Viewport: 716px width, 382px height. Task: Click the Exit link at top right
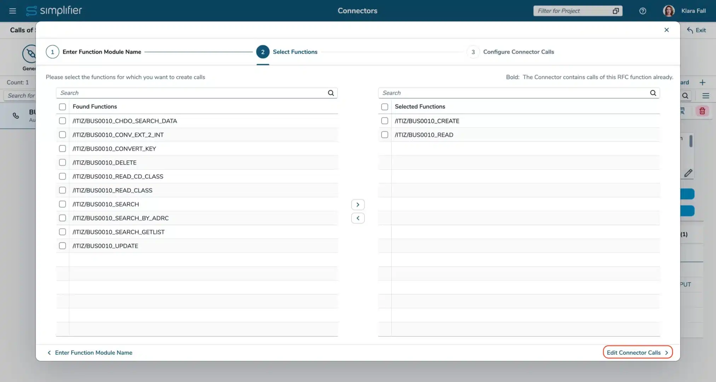(x=696, y=30)
